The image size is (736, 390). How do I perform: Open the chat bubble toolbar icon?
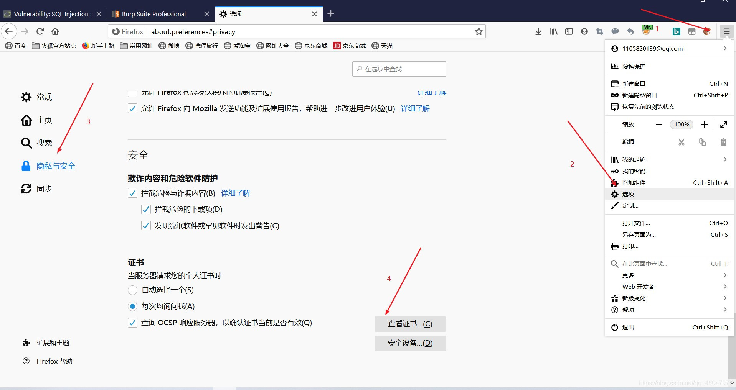click(615, 31)
